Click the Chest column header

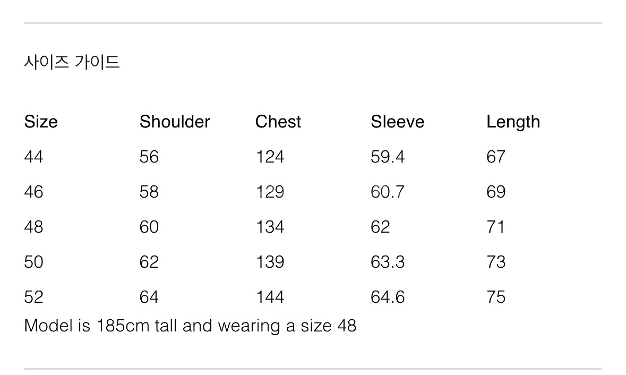point(278,122)
